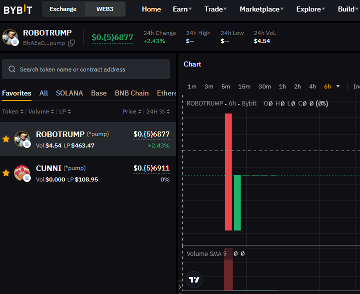Image resolution: width=360 pixels, height=294 pixels.
Task: Set chart interval to 15m
Action: pos(244,86)
